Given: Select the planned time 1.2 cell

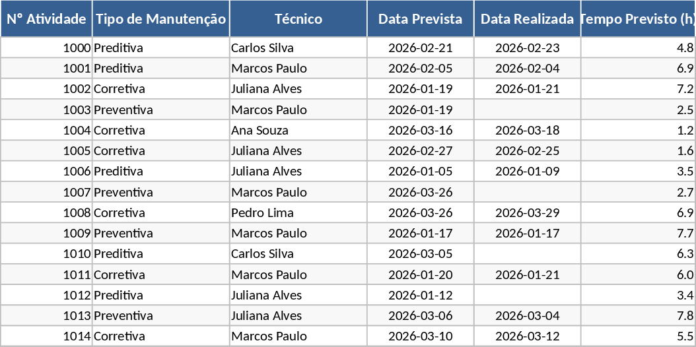Looking at the screenshot, I should tap(638, 131).
